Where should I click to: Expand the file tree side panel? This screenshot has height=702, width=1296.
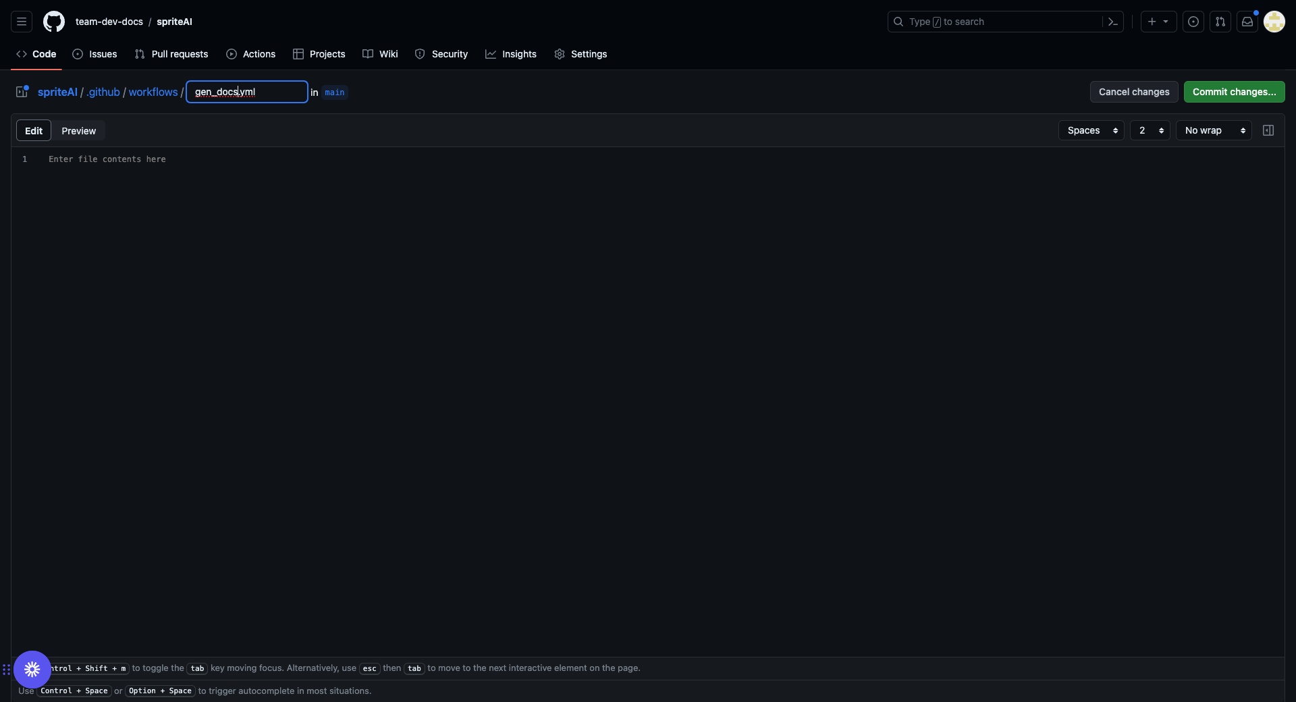[x=22, y=92]
